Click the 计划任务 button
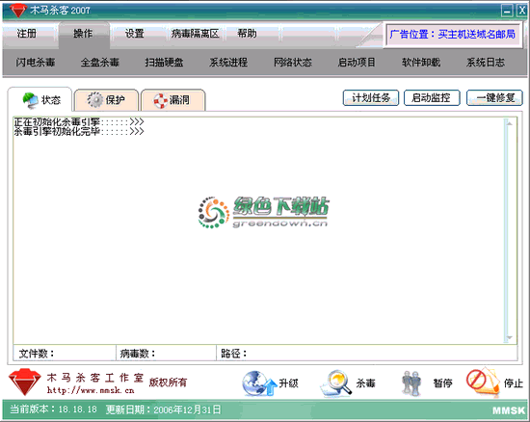This screenshot has width=530, height=422. [371, 98]
